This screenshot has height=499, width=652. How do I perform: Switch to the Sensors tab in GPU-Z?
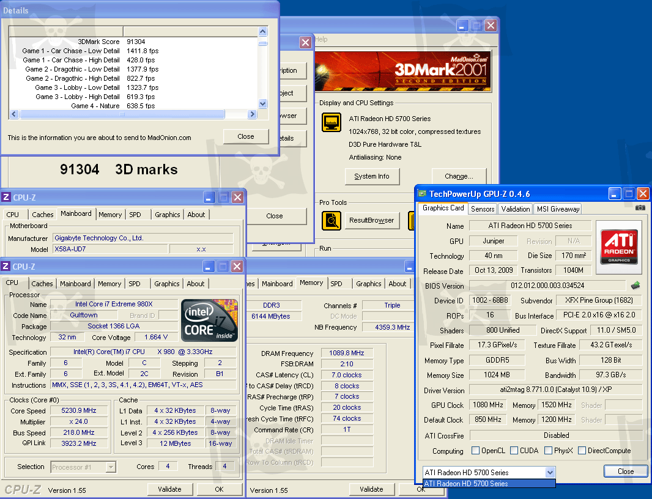pos(483,209)
